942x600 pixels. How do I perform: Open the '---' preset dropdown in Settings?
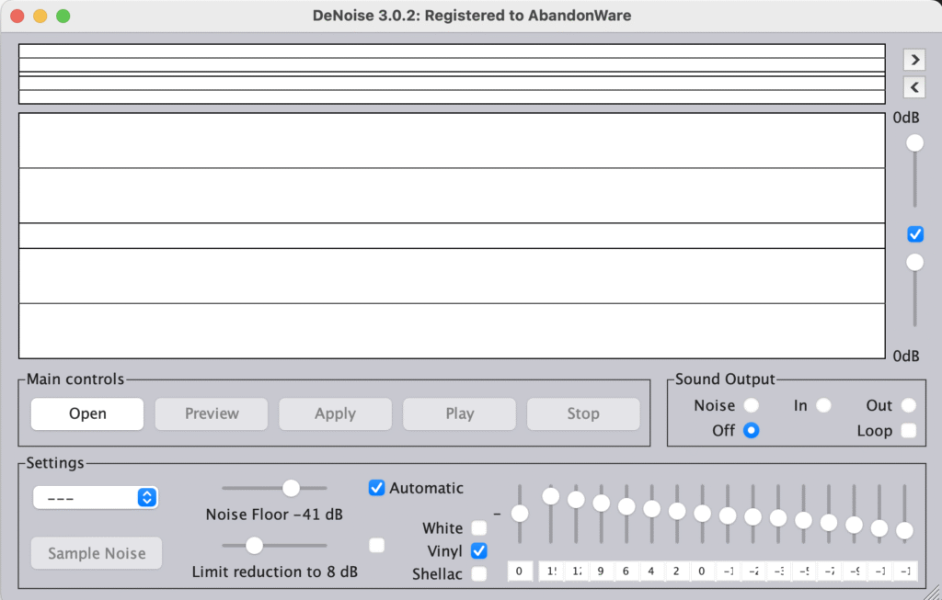pyautogui.click(x=96, y=498)
